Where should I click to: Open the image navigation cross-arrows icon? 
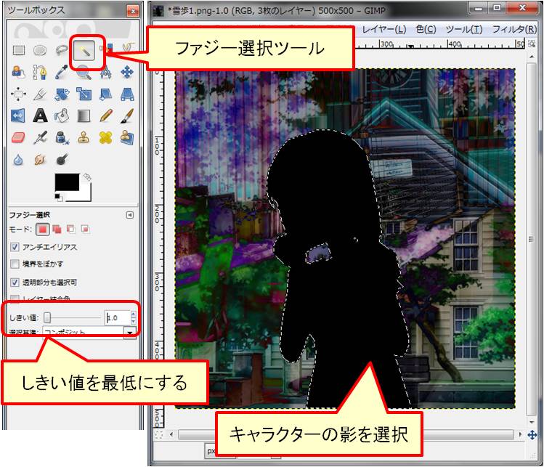[x=532, y=435]
